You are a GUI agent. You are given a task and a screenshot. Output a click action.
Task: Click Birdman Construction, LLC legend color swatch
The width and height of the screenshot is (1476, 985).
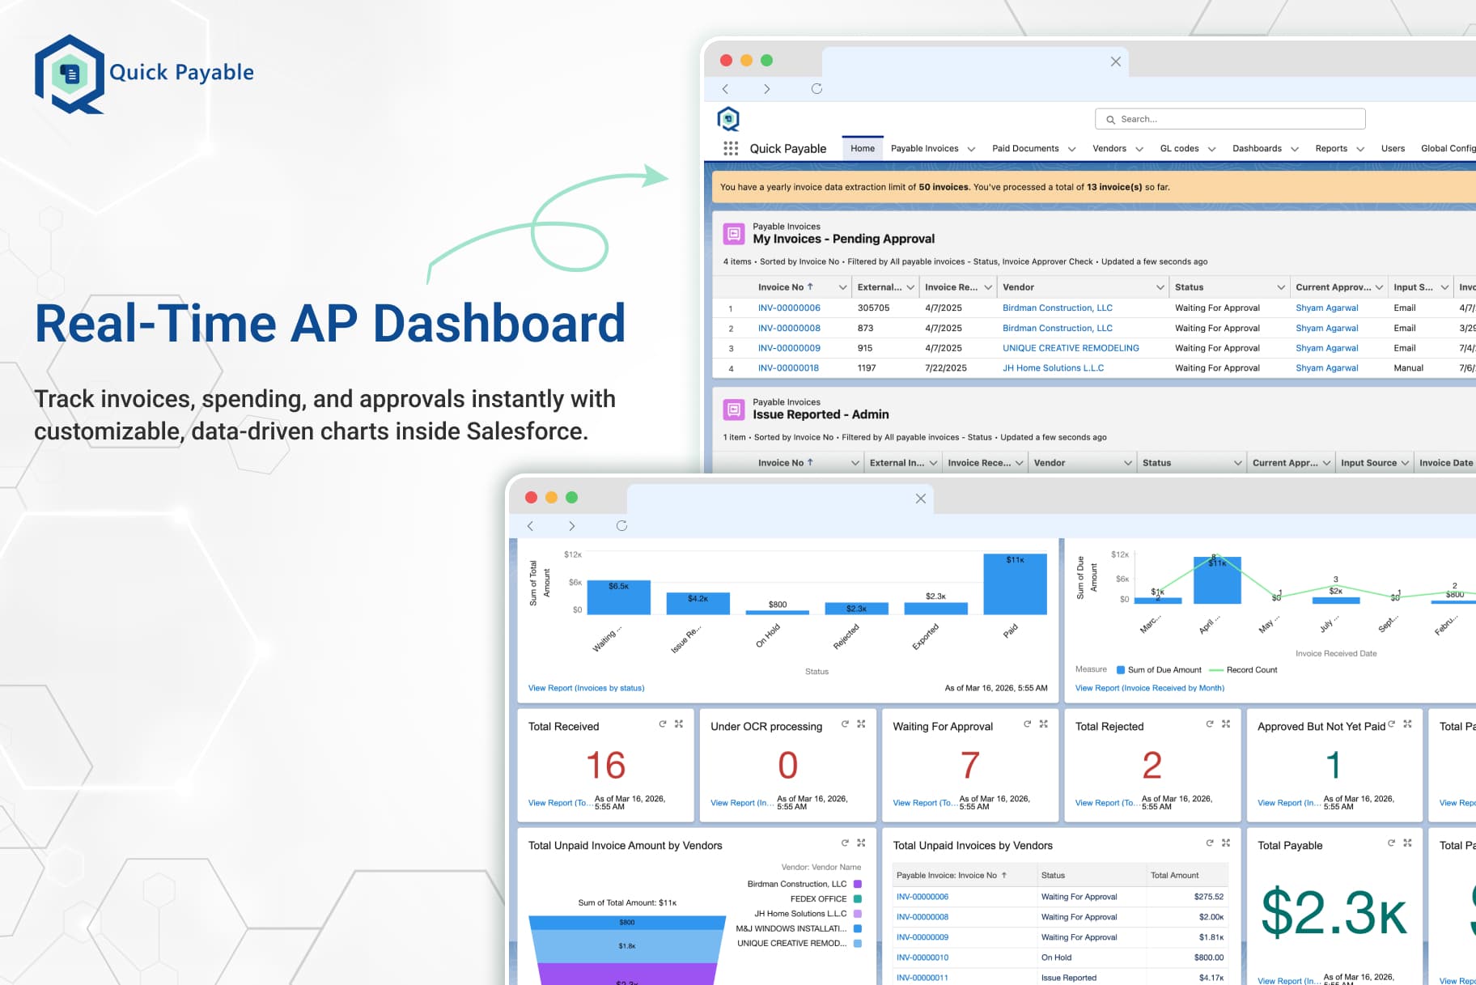[858, 884]
